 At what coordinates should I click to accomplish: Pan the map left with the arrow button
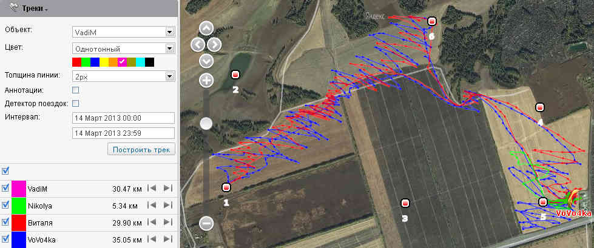click(x=198, y=45)
